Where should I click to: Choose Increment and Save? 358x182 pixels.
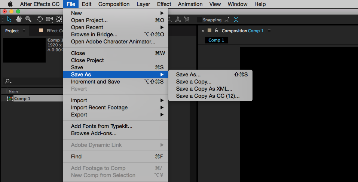coord(116,82)
